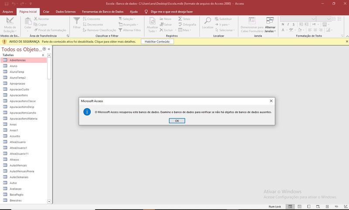Click Recortar scissors button
The image size is (349, 210).
coord(41,19)
